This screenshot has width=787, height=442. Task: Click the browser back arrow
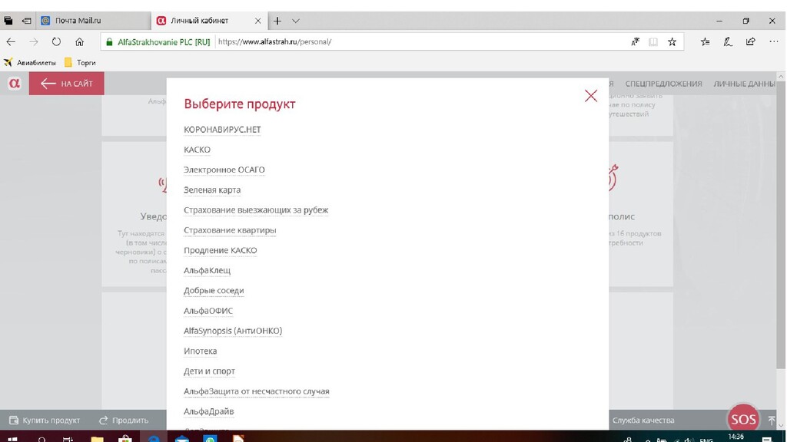pyautogui.click(x=11, y=42)
